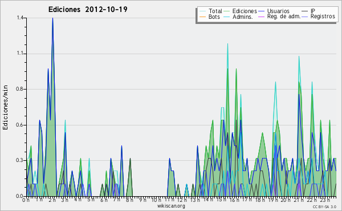Screen dimensions: 342x211
Task: Click the 8 h tick label
Action: 129,200
